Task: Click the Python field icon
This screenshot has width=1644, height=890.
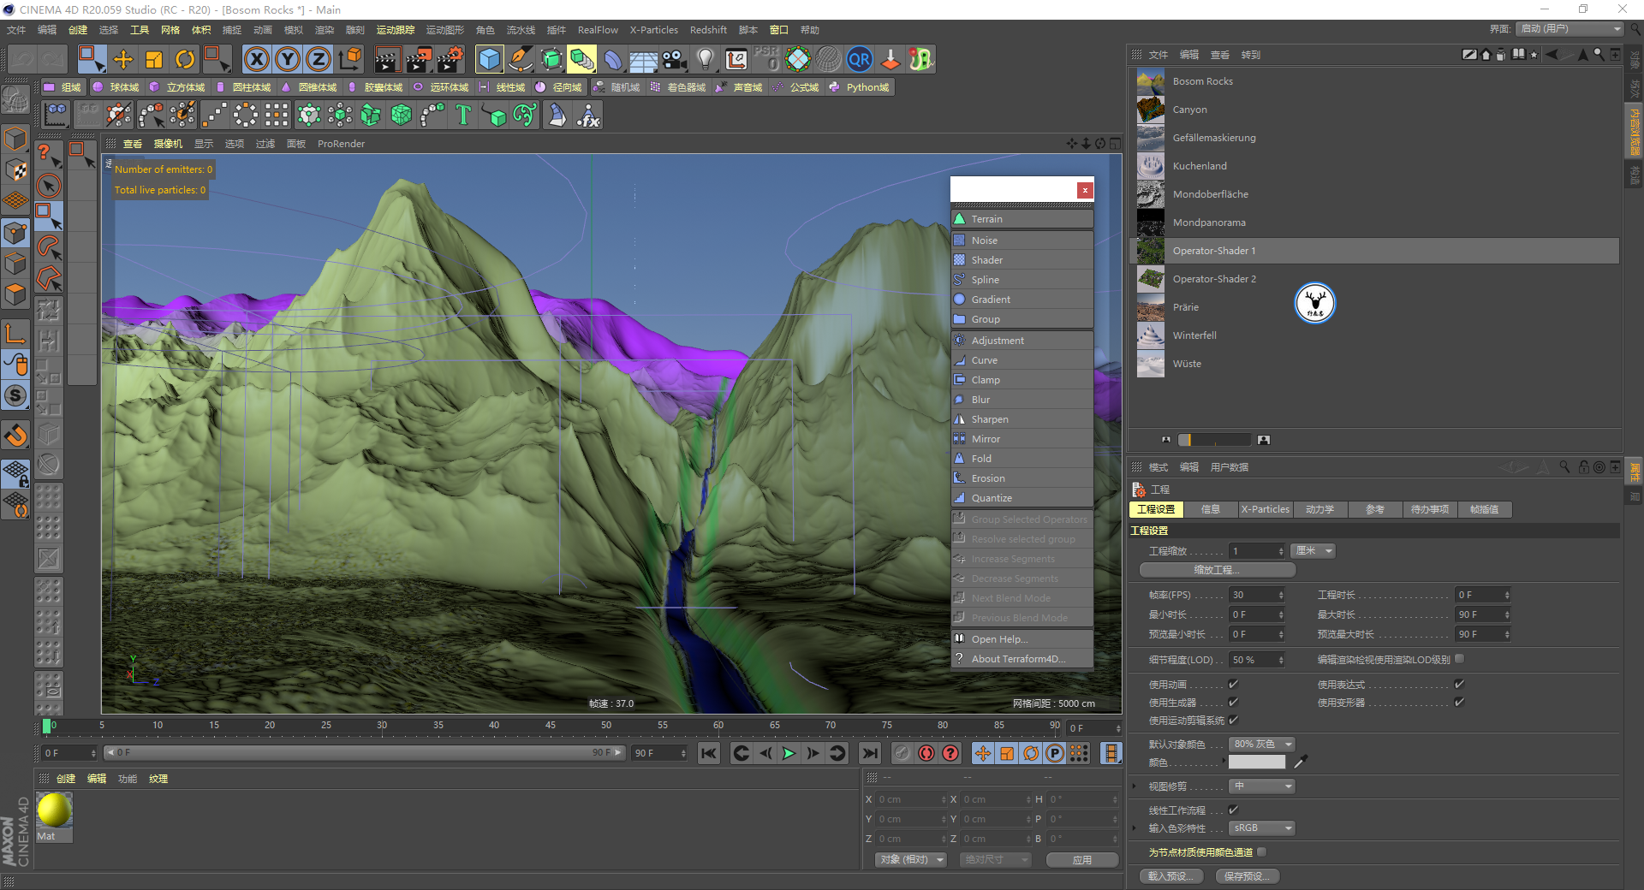Action: (x=834, y=87)
